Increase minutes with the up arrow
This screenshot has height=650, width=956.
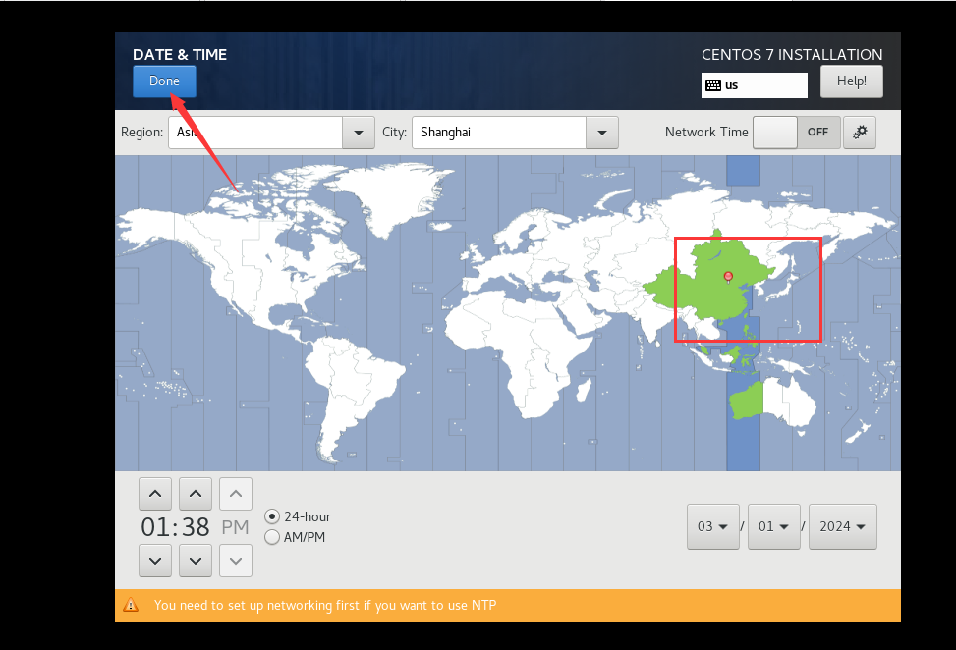pyautogui.click(x=196, y=494)
